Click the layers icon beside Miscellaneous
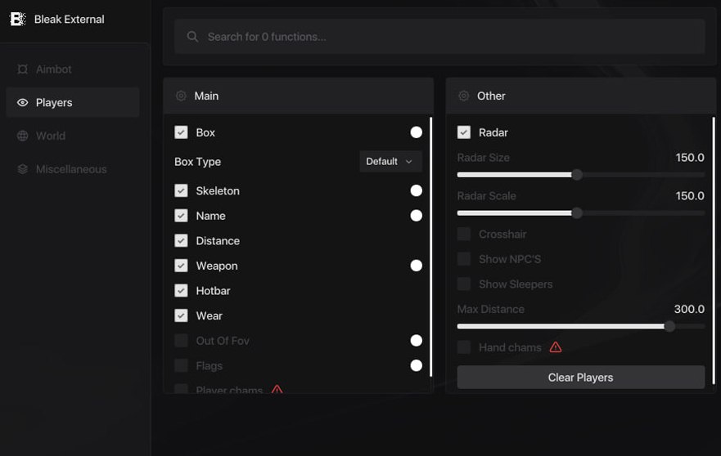This screenshot has height=456, width=721. point(22,169)
